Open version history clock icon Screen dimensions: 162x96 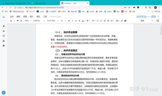click(x=4, y=36)
